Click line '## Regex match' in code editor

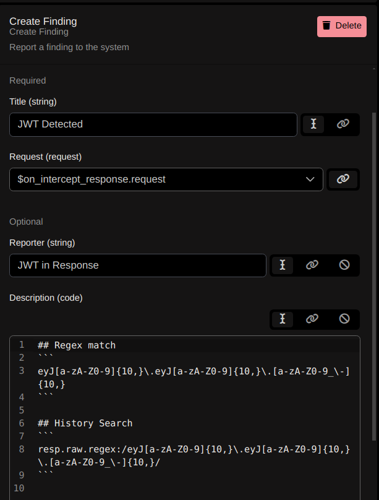click(77, 345)
